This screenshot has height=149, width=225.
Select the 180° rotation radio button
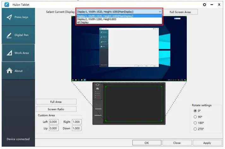point(195,123)
